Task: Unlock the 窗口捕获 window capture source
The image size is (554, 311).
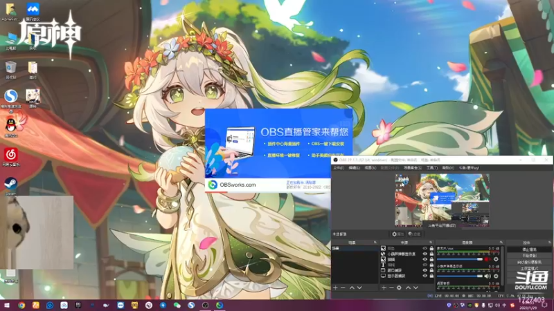Action: pos(431,270)
